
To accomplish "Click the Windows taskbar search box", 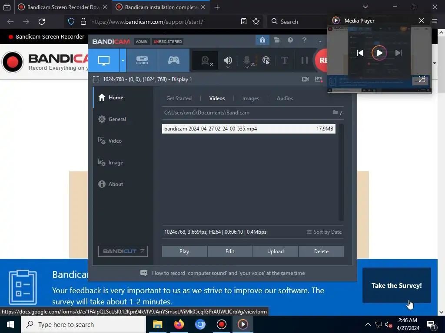I will (x=83, y=324).
